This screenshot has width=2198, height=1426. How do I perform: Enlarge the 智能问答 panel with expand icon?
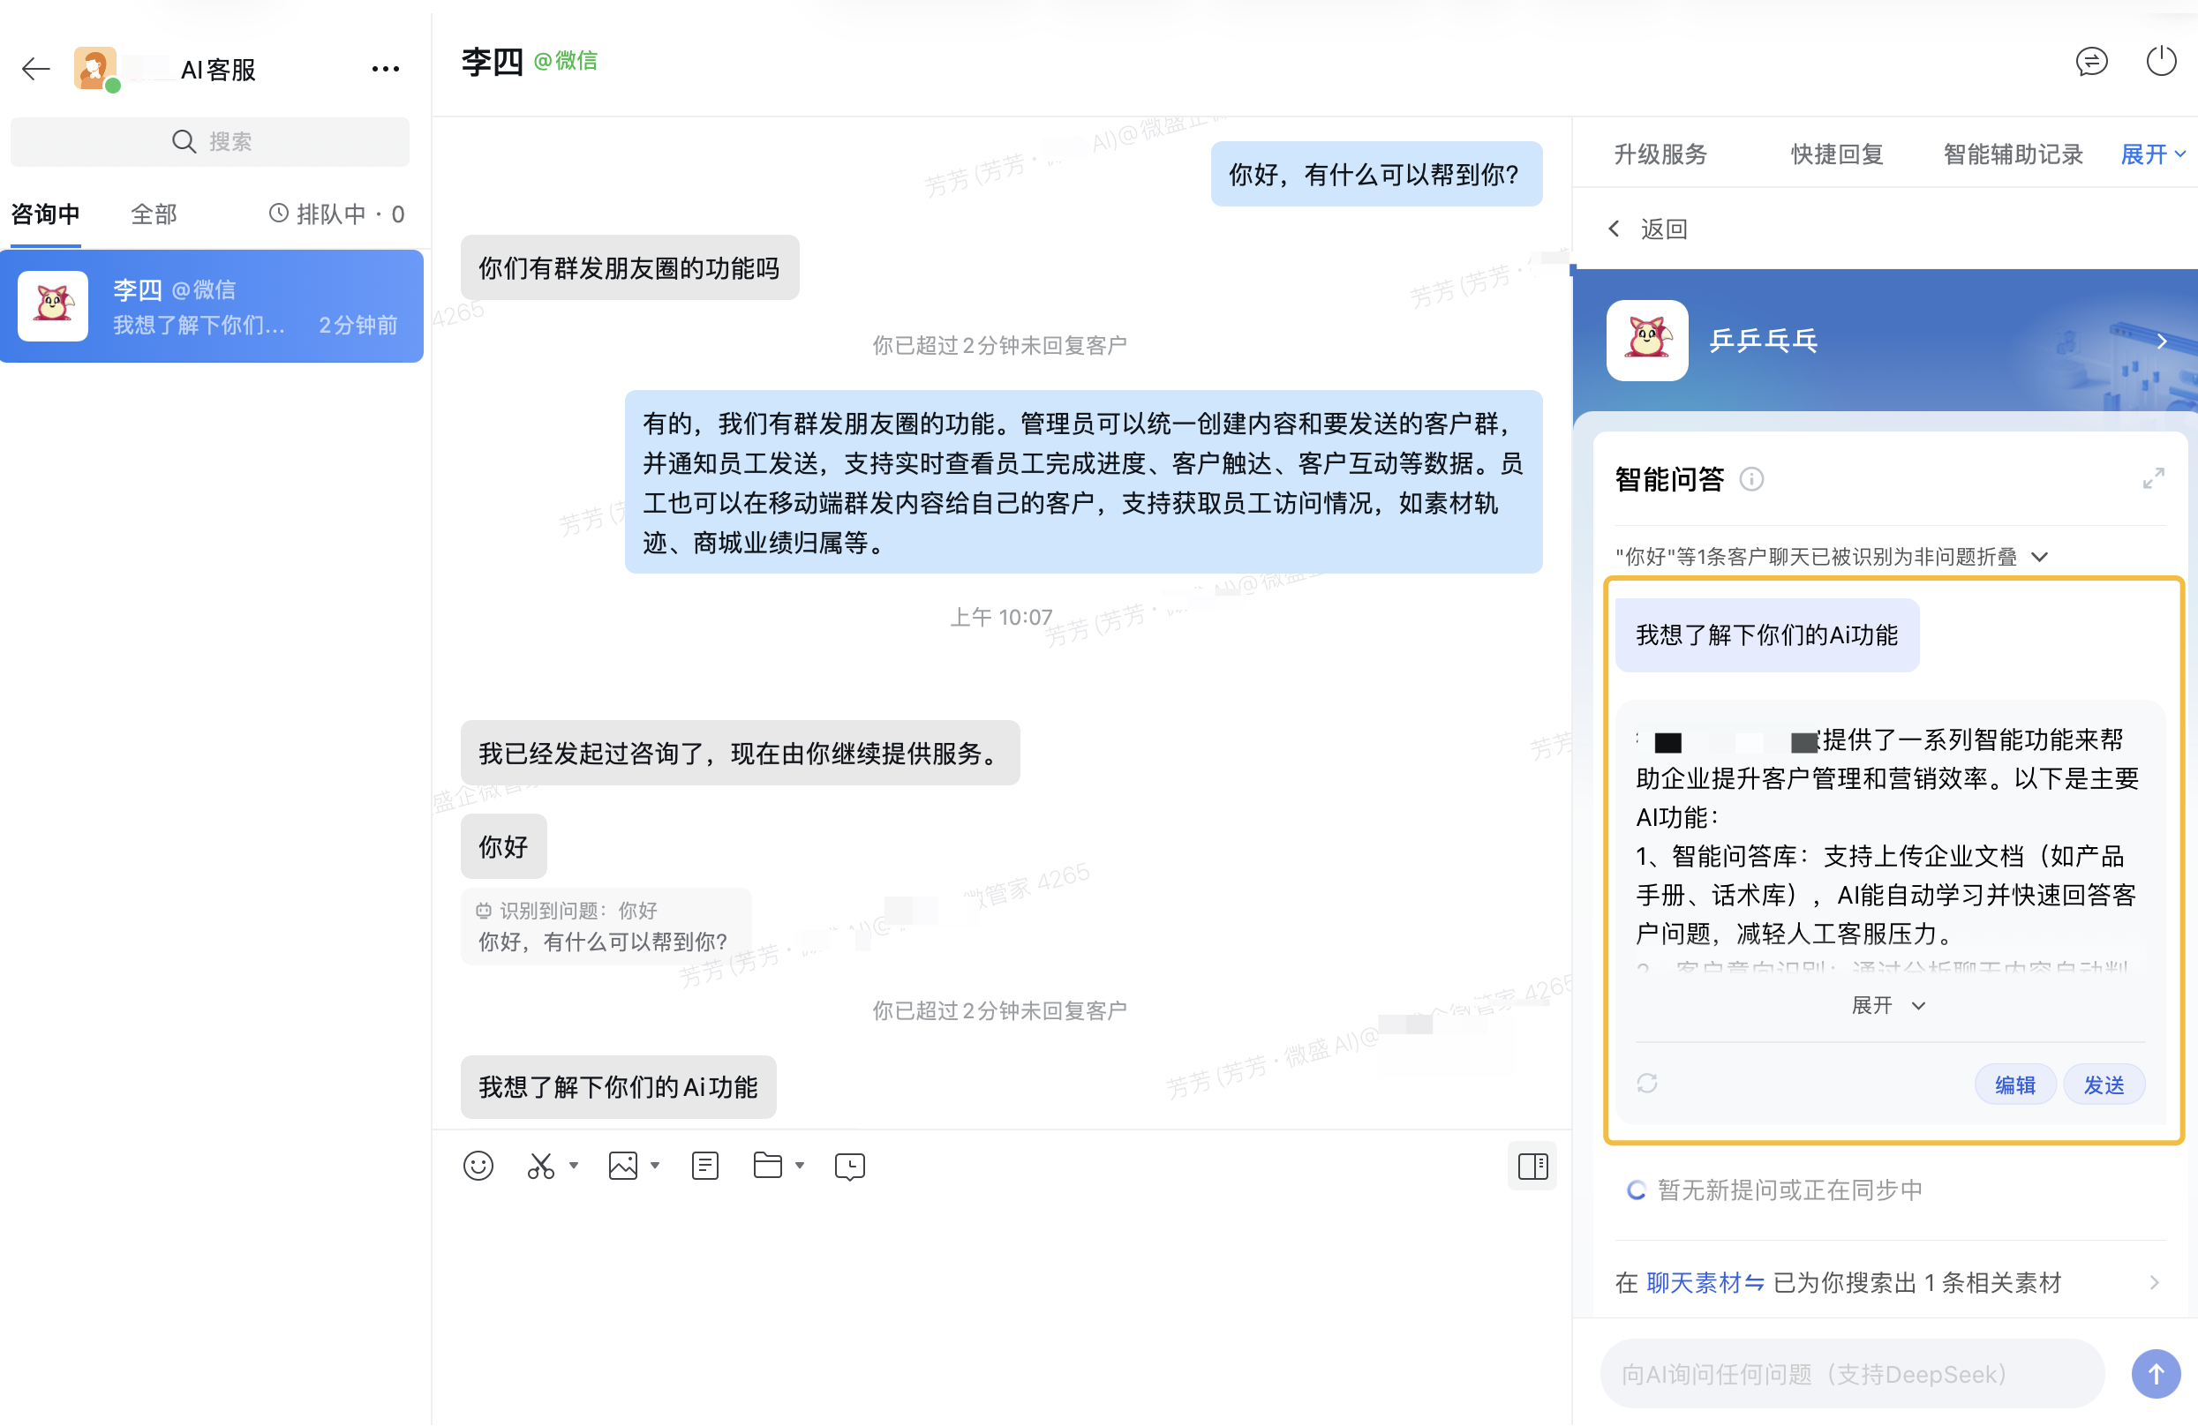[x=2154, y=478]
